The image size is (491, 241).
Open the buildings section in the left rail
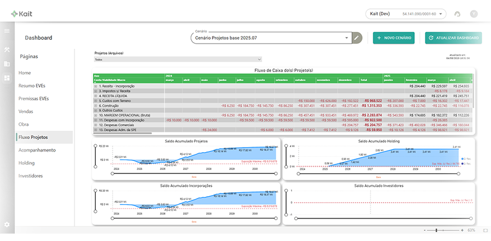pos(7,64)
